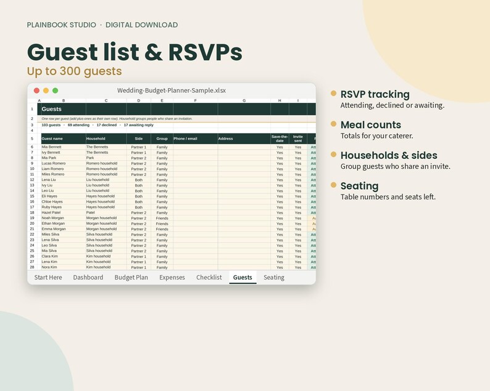
Task: Select the 'Clara Kim' guest cell
Action: click(64, 256)
